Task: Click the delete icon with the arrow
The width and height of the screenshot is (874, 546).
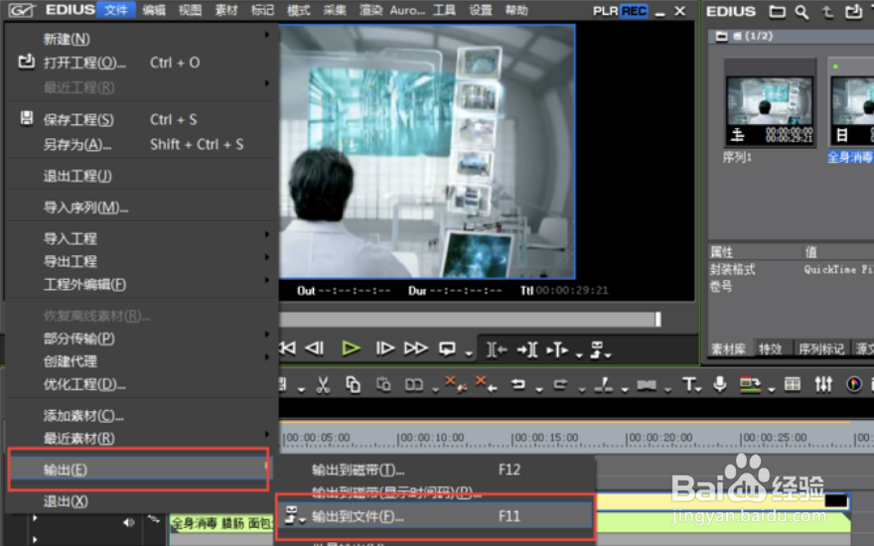Action: pyautogui.click(x=486, y=384)
